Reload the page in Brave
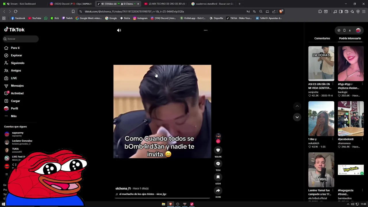Image resolution: width=368 pixels, height=207 pixels. click(16, 11)
